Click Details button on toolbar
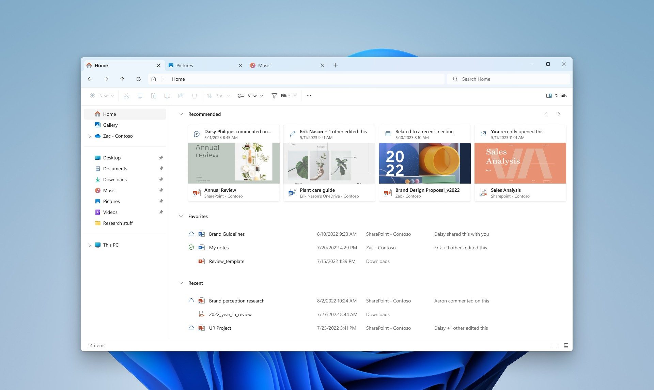The height and width of the screenshot is (390, 654). [556, 95]
